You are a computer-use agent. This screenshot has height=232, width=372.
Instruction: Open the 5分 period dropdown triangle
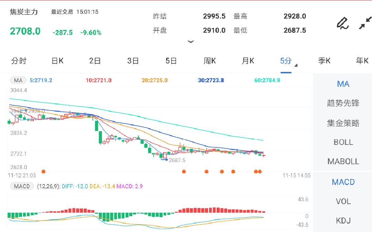point(296,65)
